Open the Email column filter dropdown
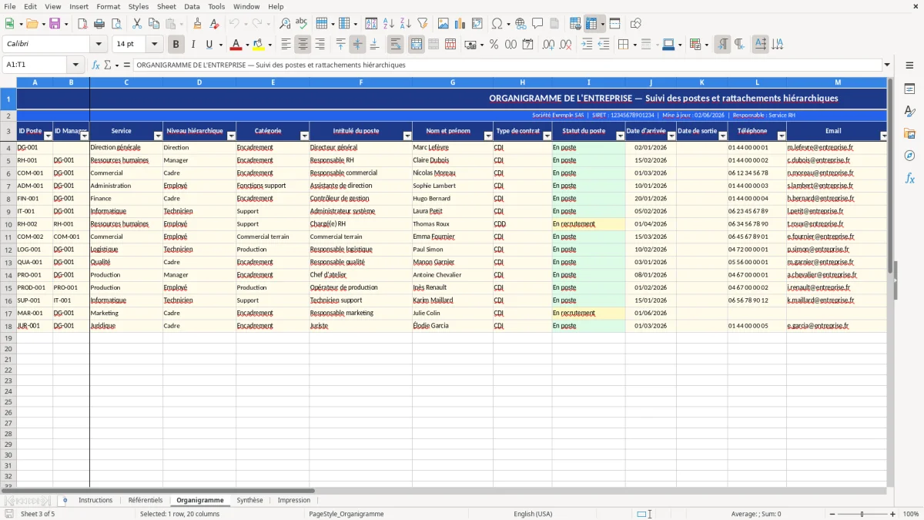This screenshot has height=520, width=924. point(883,136)
